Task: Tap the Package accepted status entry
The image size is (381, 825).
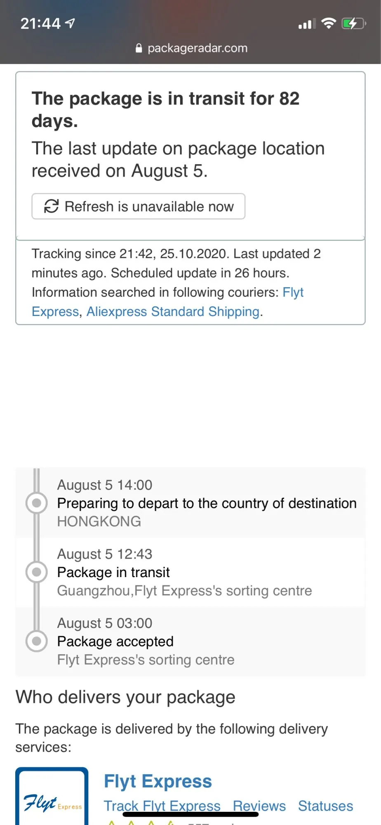Action: (x=115, y=641)
